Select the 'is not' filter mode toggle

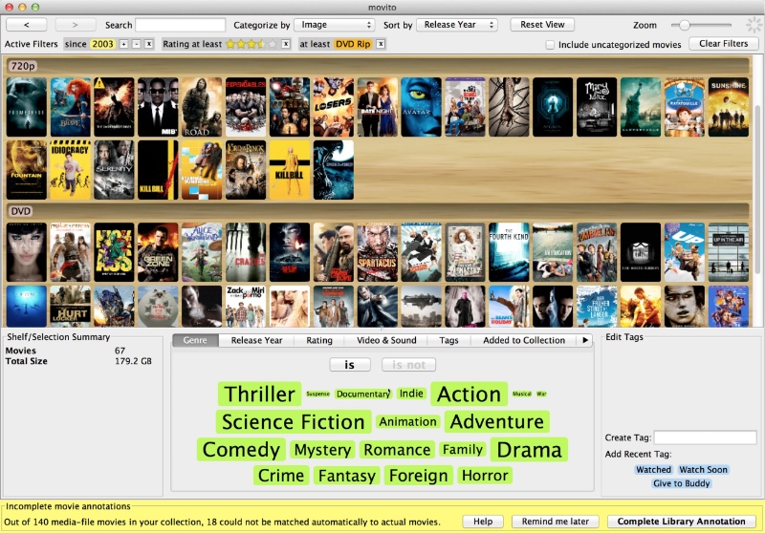pyautogui.click(x=409, y=365)
